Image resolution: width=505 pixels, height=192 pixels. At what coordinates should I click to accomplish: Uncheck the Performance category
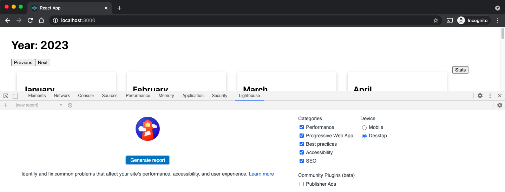click(301, 127)
